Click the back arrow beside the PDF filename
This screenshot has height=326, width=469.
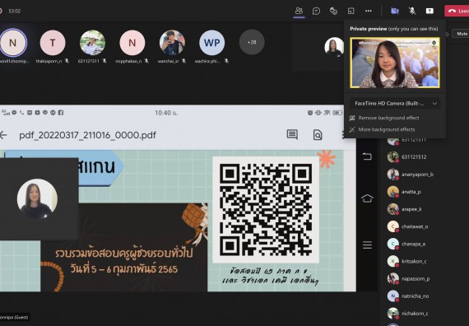(3, 135)
